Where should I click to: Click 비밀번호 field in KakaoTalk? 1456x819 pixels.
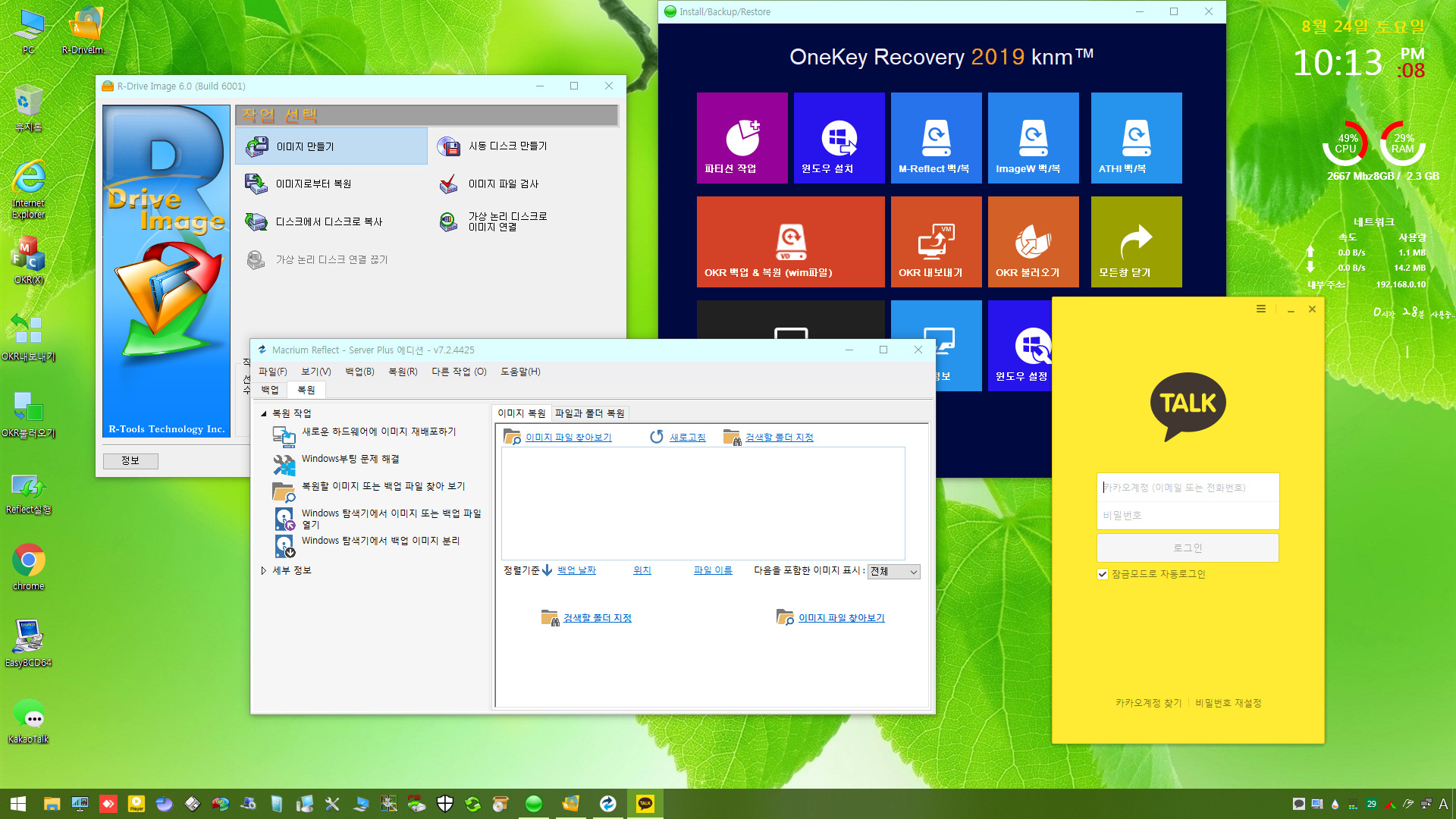coord(1188,516)
